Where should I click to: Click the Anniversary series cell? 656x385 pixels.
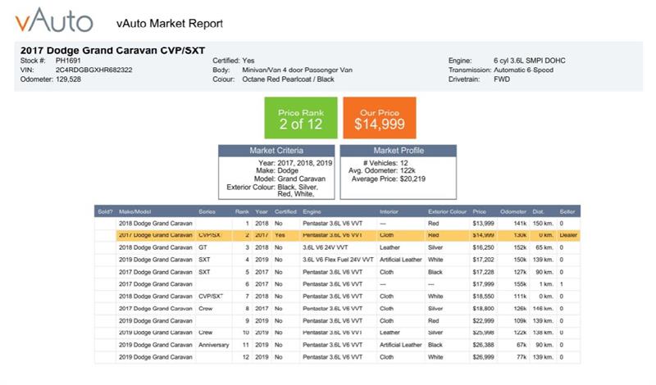pyautogui.click(x=214, y=345)
